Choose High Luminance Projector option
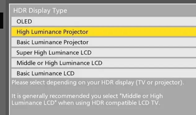The height and width of the screenshot is (115, 196). coord(104,32)
